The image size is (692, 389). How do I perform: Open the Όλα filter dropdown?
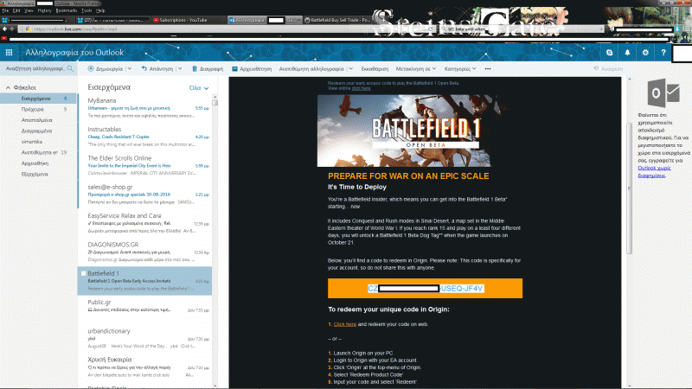tap(199, 88)
